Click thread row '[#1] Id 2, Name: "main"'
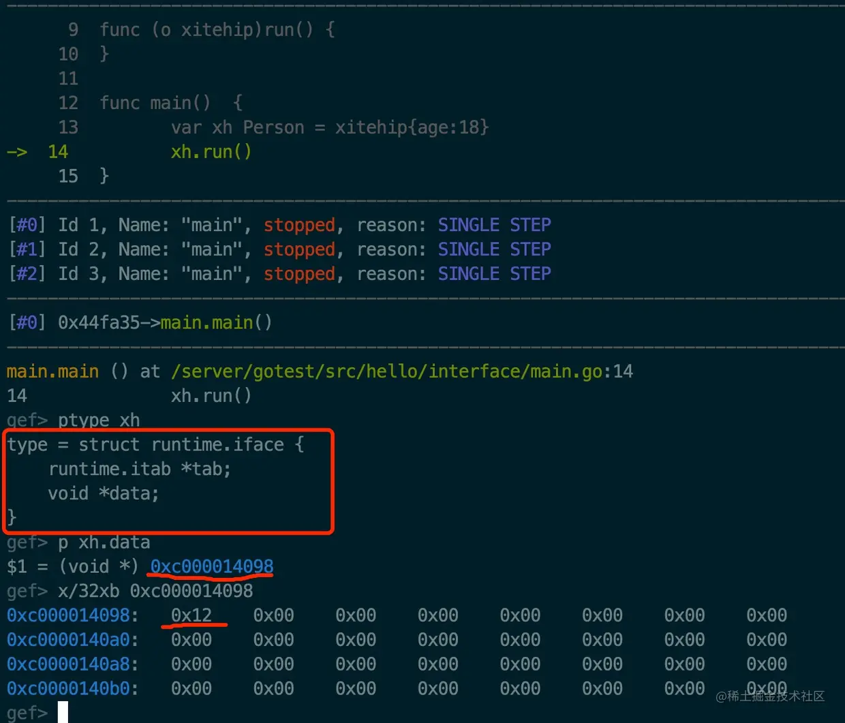The width and height of the screenshot is (845, 723). click(x=280, y=249)
